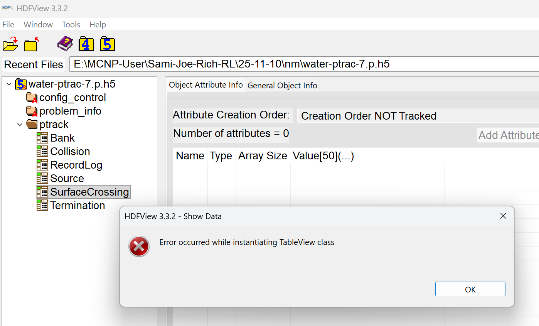The image size is (539, 326).
Task: Show HDF4 library info using the '4' icon
Action: (x=86, y=44)
